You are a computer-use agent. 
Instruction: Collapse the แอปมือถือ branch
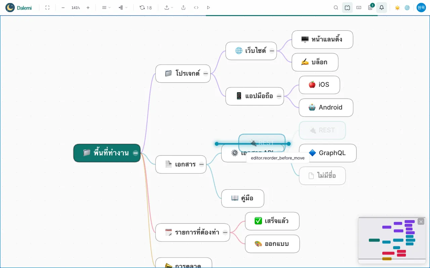click(279, 96)
